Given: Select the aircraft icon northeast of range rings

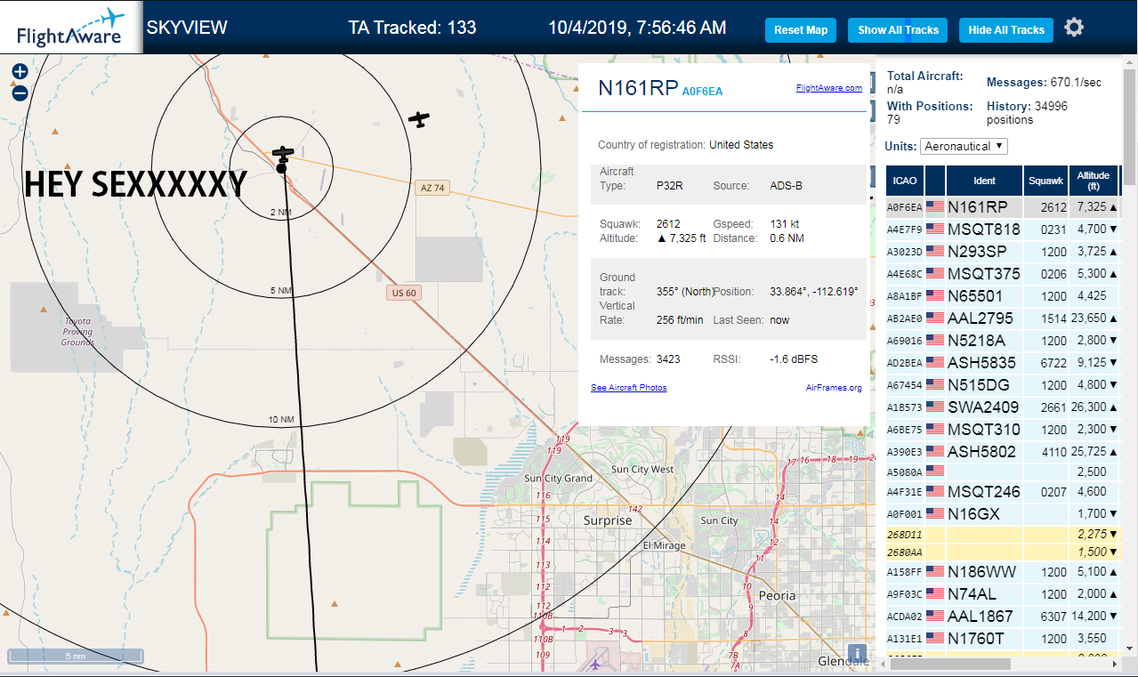Looking at the screenshot, I should click(x=418, y=118).
